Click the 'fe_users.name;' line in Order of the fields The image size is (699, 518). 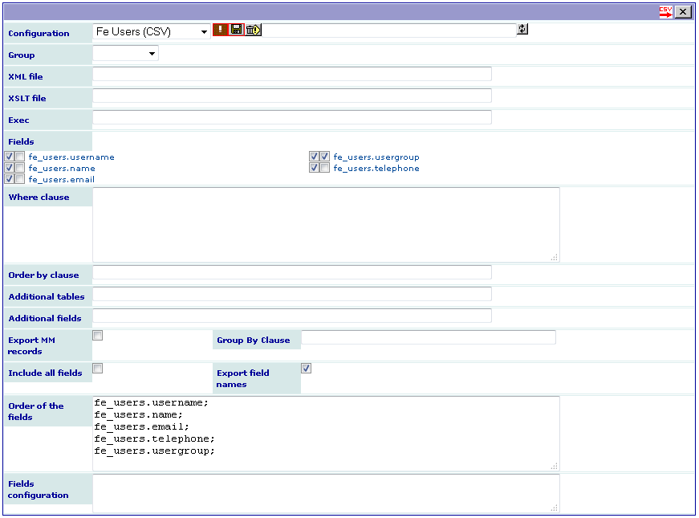tap(139, 414)
